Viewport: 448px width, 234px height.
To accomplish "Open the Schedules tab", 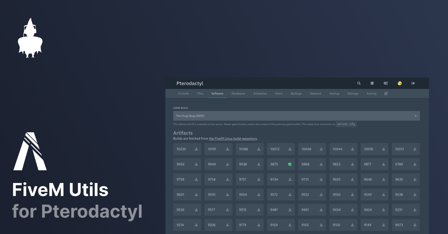I will (x=260, y=94).
